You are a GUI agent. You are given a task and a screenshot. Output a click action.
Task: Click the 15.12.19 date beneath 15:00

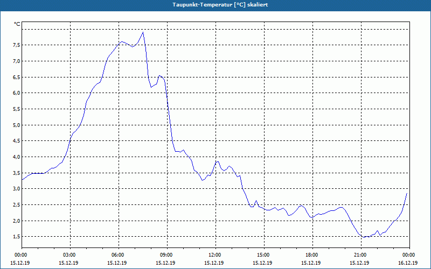(x=262, y=263)
